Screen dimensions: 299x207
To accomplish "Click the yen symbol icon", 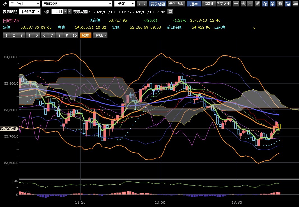I will coord(272,4).
